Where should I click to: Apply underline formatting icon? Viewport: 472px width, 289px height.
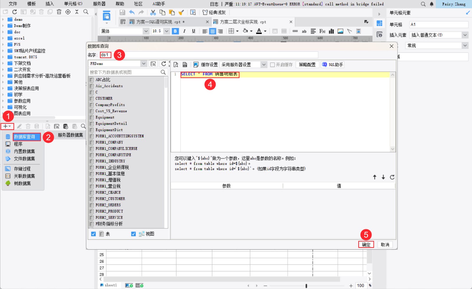tap(194, 31)
